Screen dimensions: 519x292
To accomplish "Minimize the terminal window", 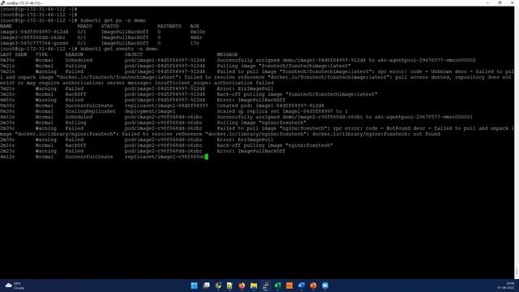I will [x=487, y=2].
